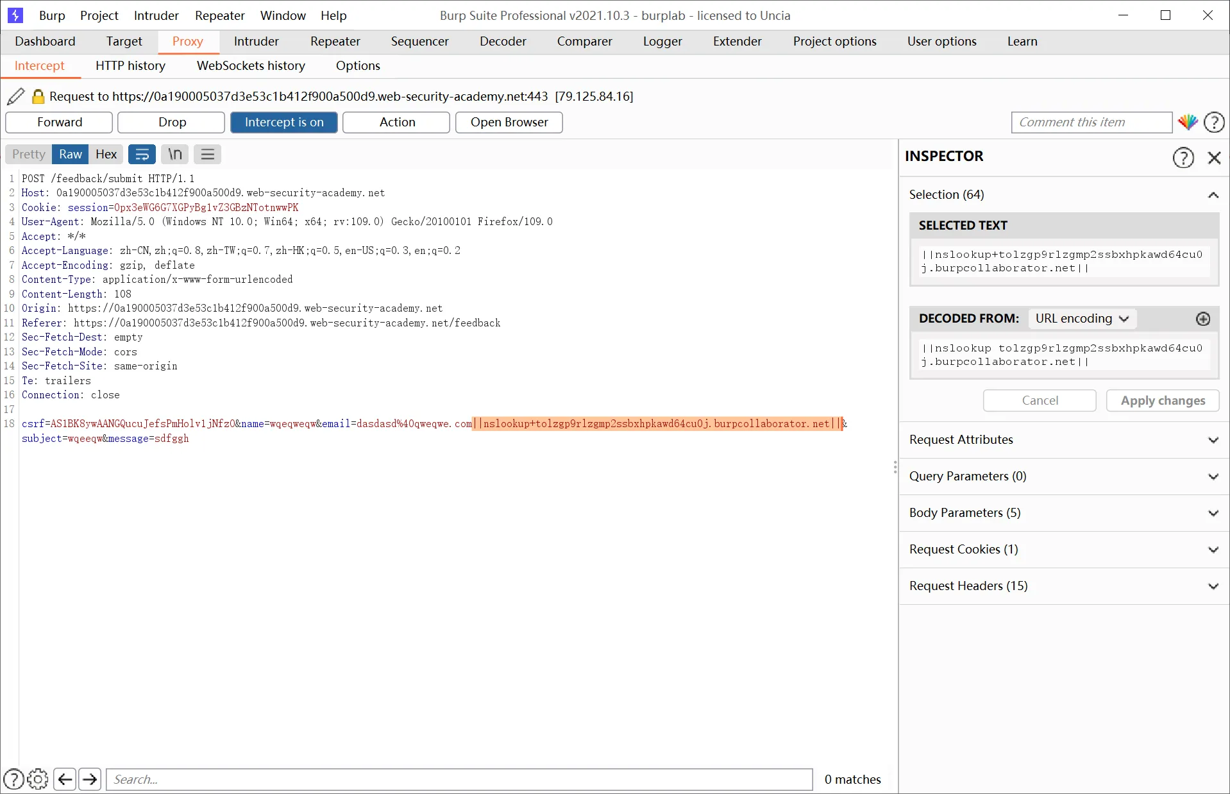Drop the intercepted request
The width and height of the screenshot is (1230, 794).
click(172, 122)
